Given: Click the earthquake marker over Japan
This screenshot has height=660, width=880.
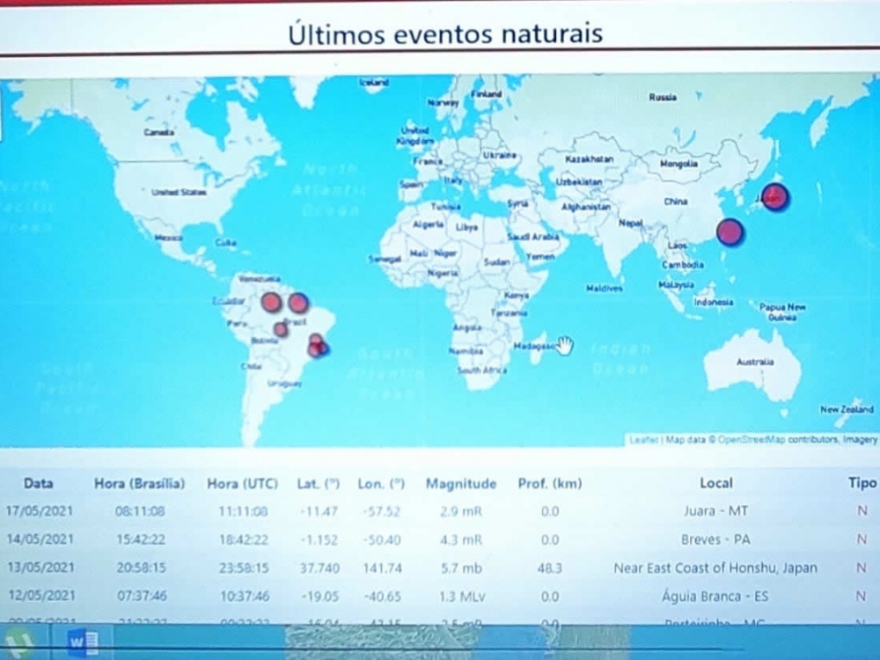Looking at the screenshot, I should (x=775, y=197).
